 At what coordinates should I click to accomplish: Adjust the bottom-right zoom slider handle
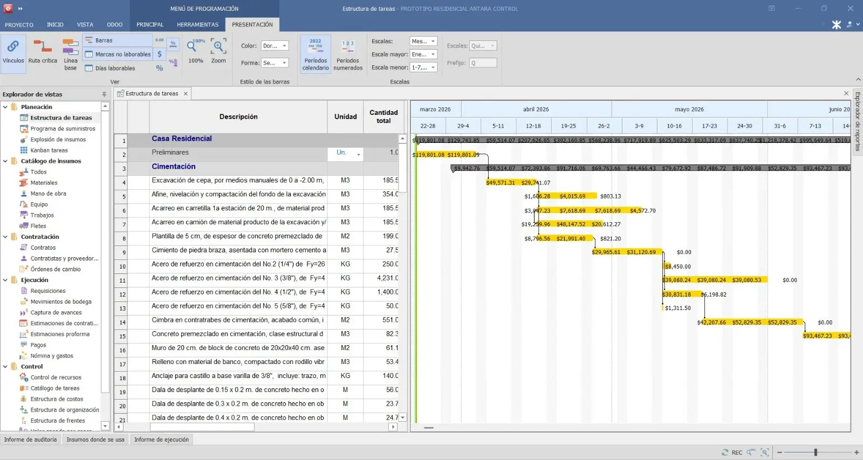click(x=816, y=452)
